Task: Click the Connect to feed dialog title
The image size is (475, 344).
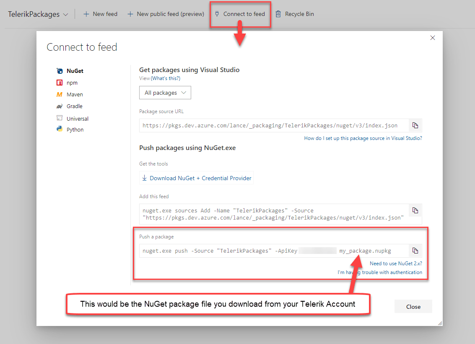Action: [82, 47]
